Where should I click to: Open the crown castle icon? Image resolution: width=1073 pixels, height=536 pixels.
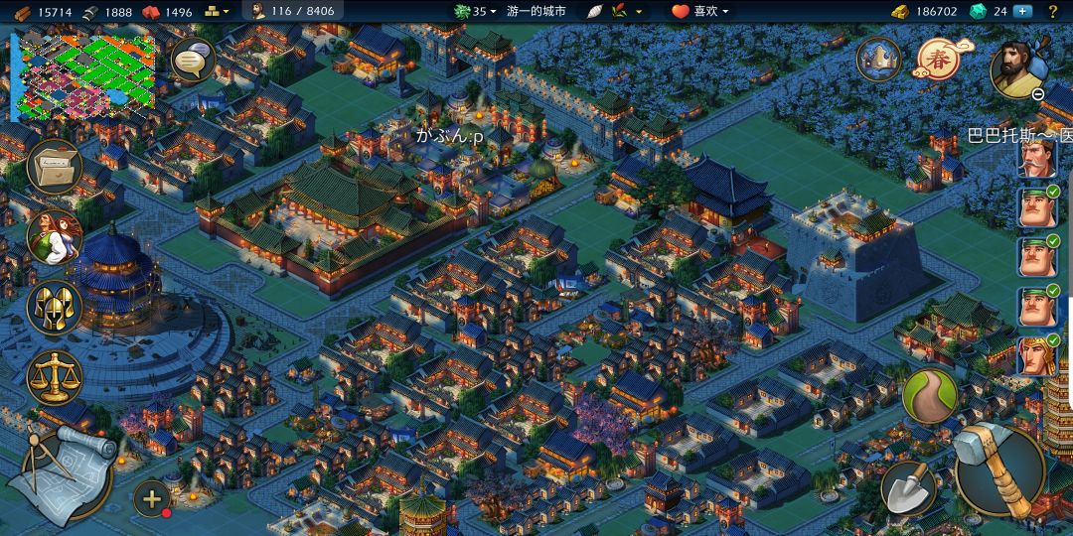click(878, 60)
